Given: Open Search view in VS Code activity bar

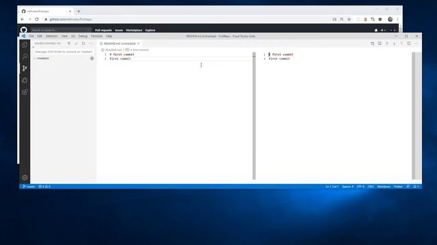Looking at the screenshot, I should click(x=25, y=56).
